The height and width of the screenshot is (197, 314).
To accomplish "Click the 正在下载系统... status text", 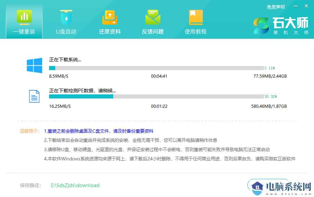I will [65, 60].
